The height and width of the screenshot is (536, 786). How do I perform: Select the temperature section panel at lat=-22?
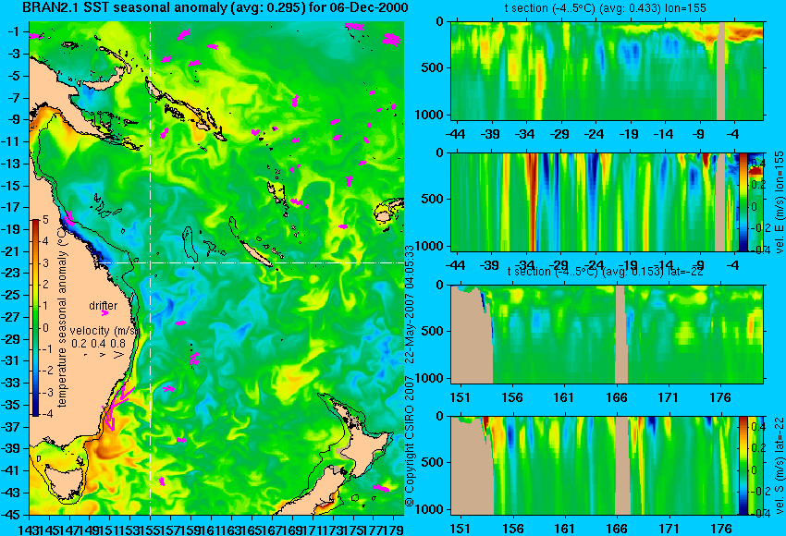(x=607, y=335)
